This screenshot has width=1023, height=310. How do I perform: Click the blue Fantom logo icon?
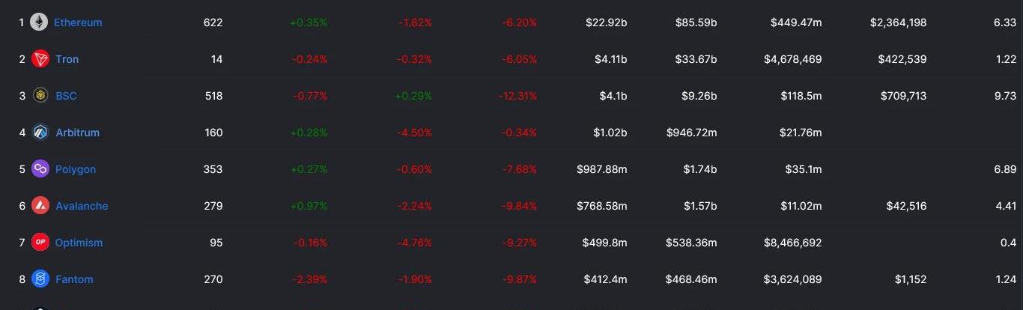40,279
